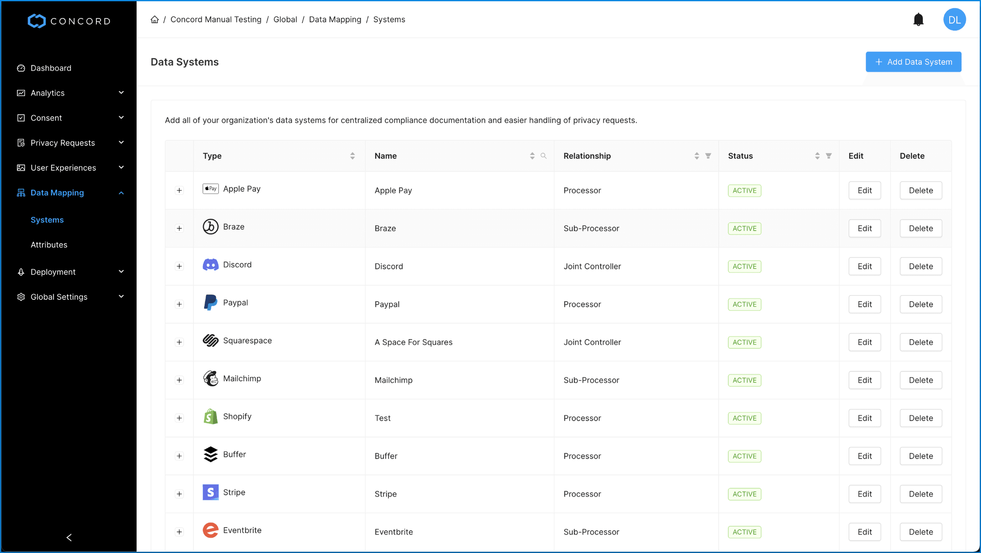The image size is (981, 553).
Task: Expand the Mailchimp row details
Action: (179, 380)
